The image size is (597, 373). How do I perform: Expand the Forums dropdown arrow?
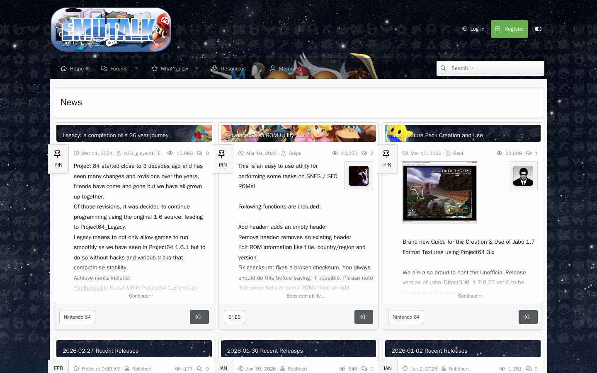136,69
